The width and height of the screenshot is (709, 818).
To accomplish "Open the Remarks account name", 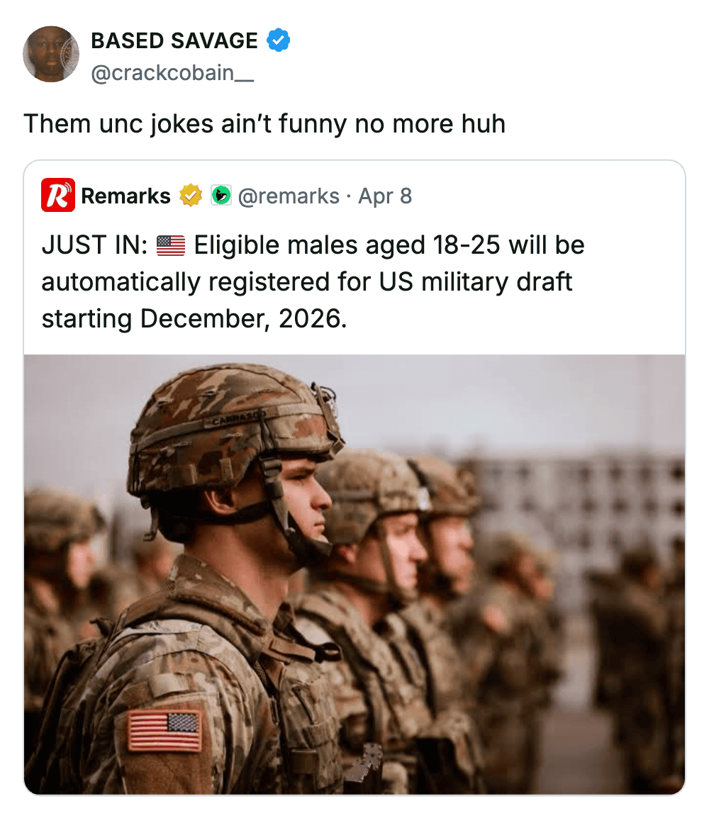I will pyautogui.click(x=125, y=196).
